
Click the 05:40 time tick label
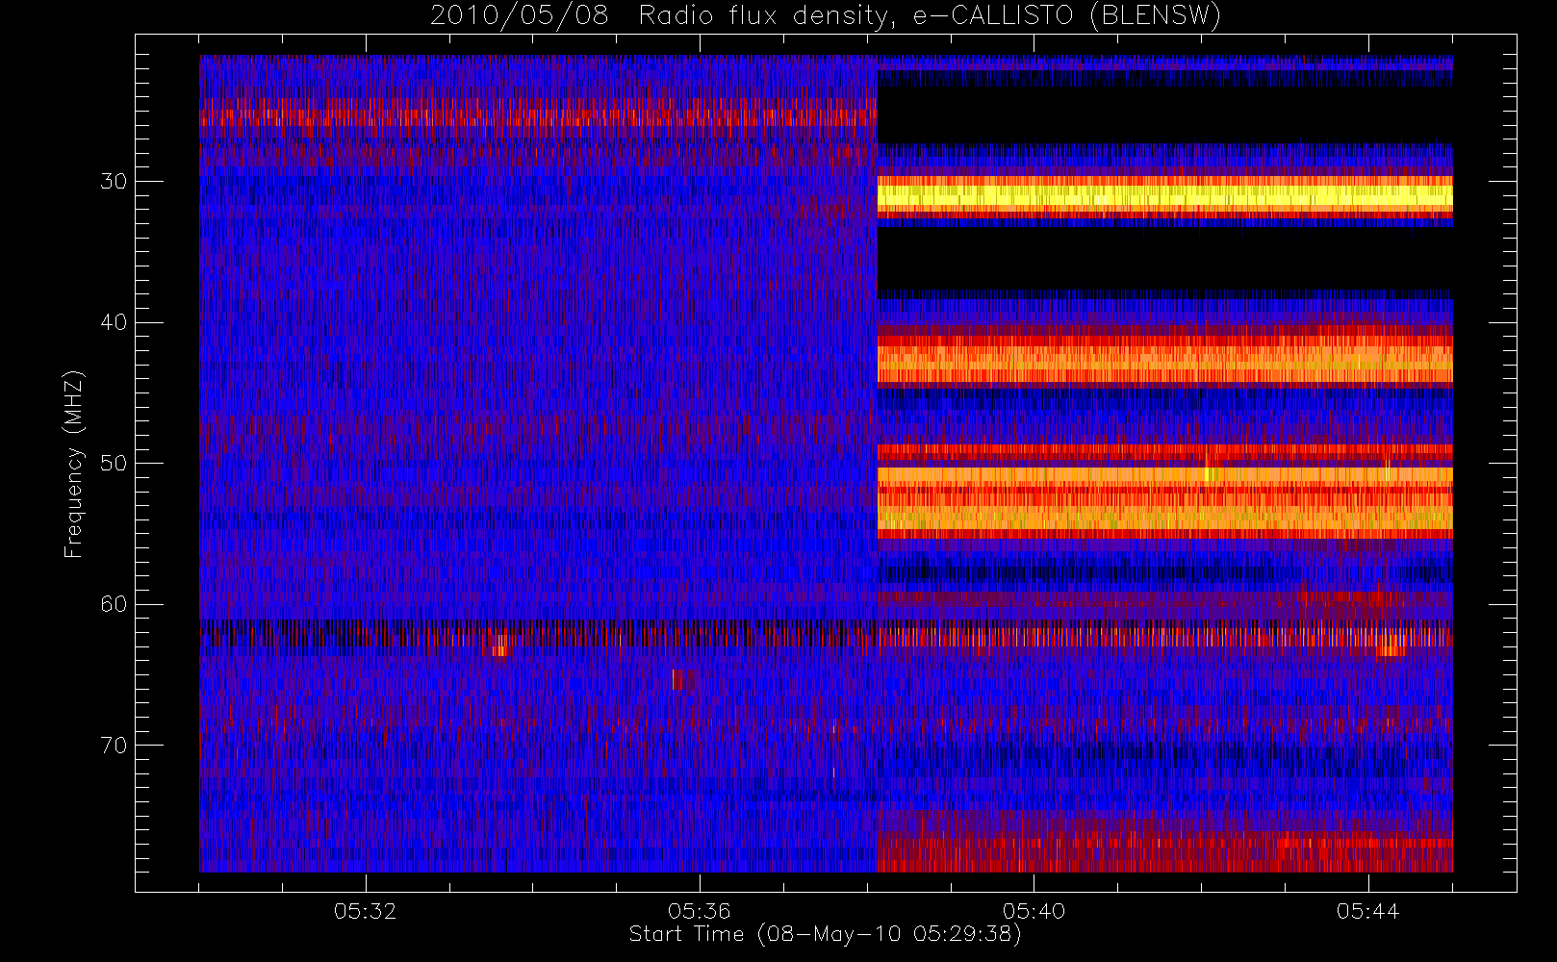pyautogui.click(x=1034, y=911)
